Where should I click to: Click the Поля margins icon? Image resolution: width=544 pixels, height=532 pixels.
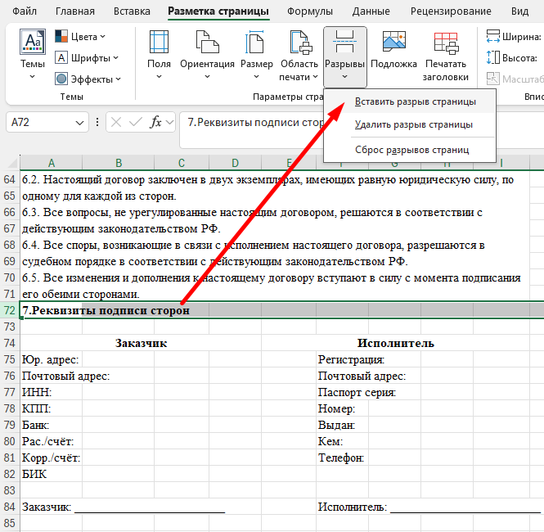click(x=159, y=42)
